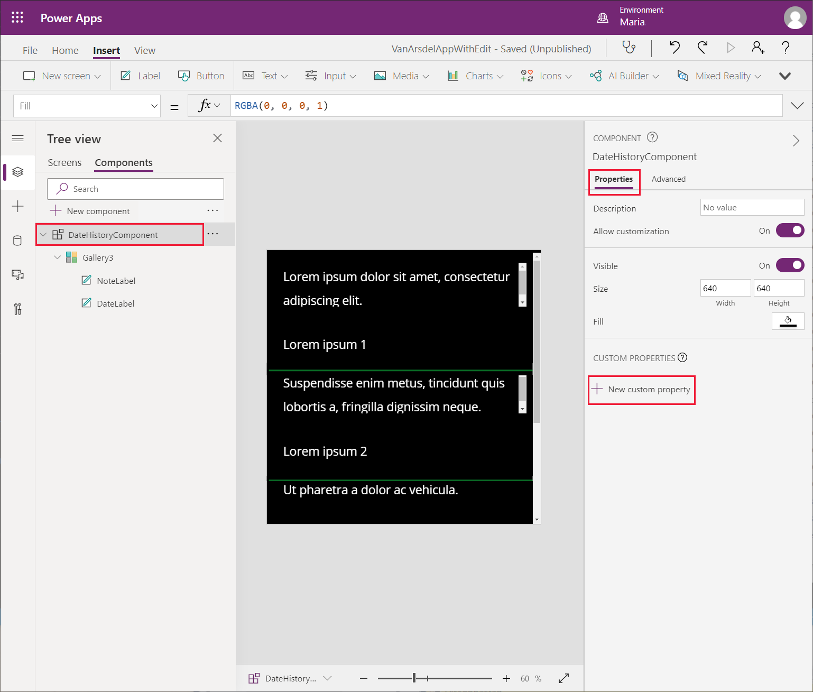Open the Share user icon
This screenshot has height=692, width=813.
758,48
